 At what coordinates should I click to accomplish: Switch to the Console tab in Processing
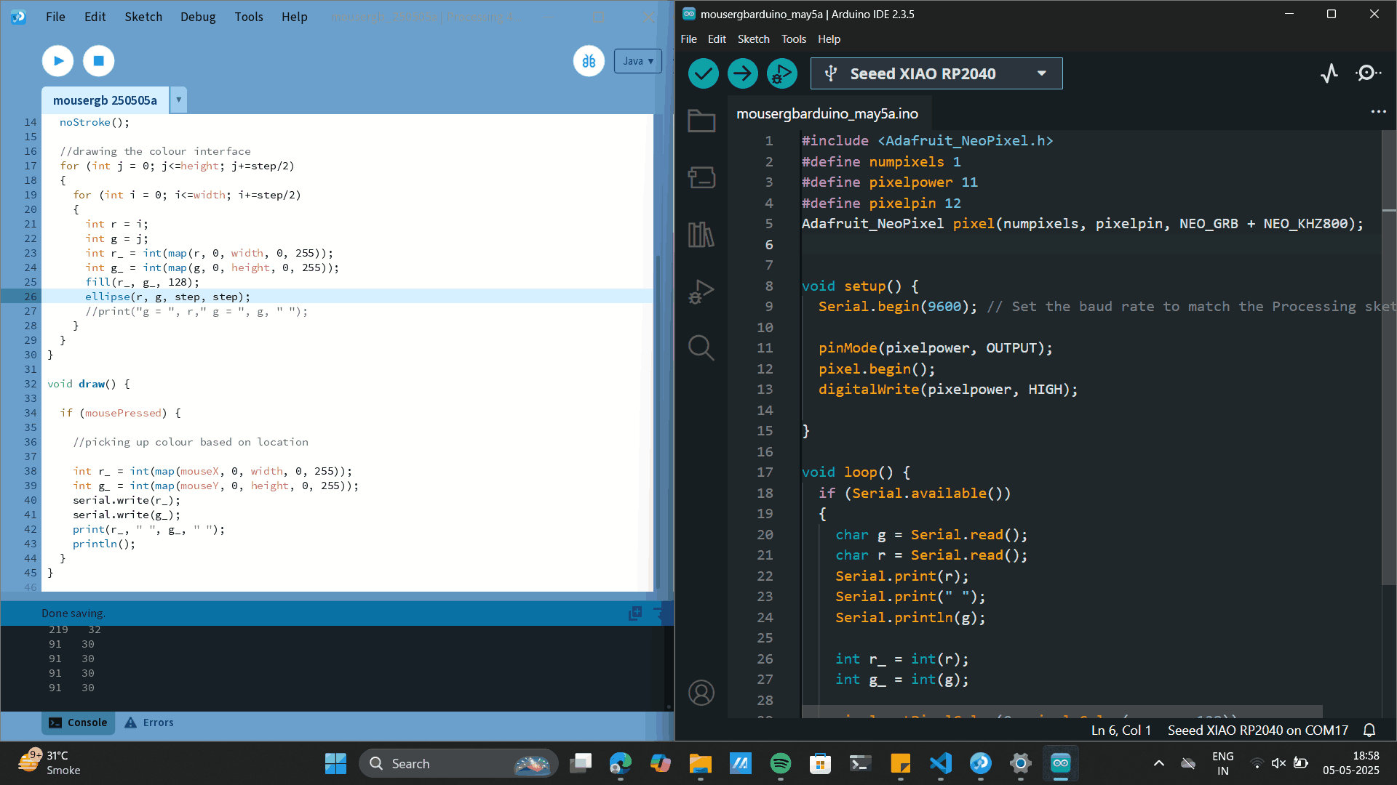click(78, 722)
